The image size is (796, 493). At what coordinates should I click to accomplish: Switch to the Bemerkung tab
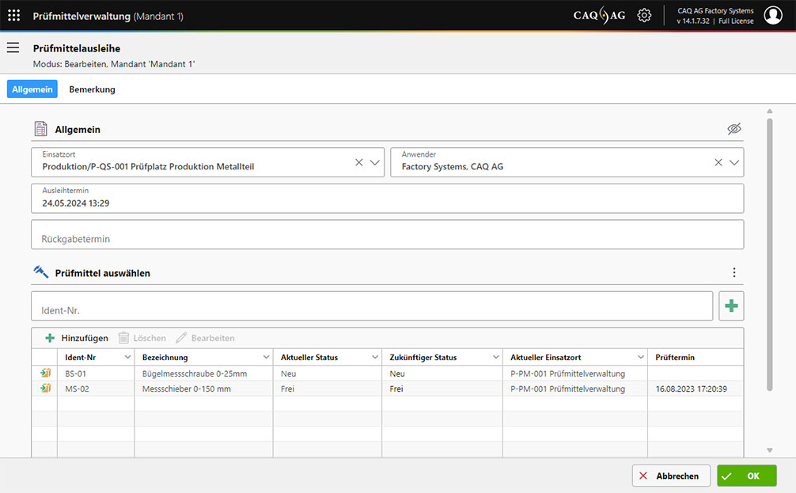[92, 89]
